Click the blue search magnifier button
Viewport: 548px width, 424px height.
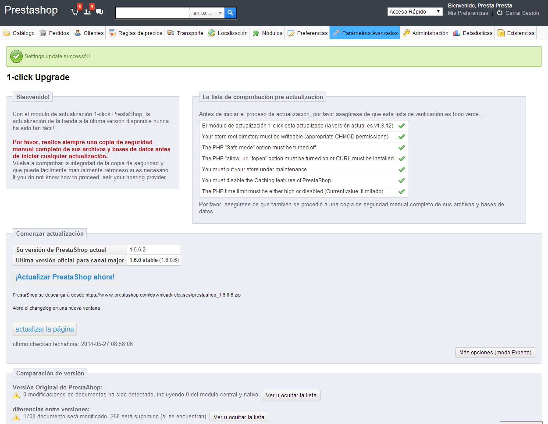pos(231,13)
